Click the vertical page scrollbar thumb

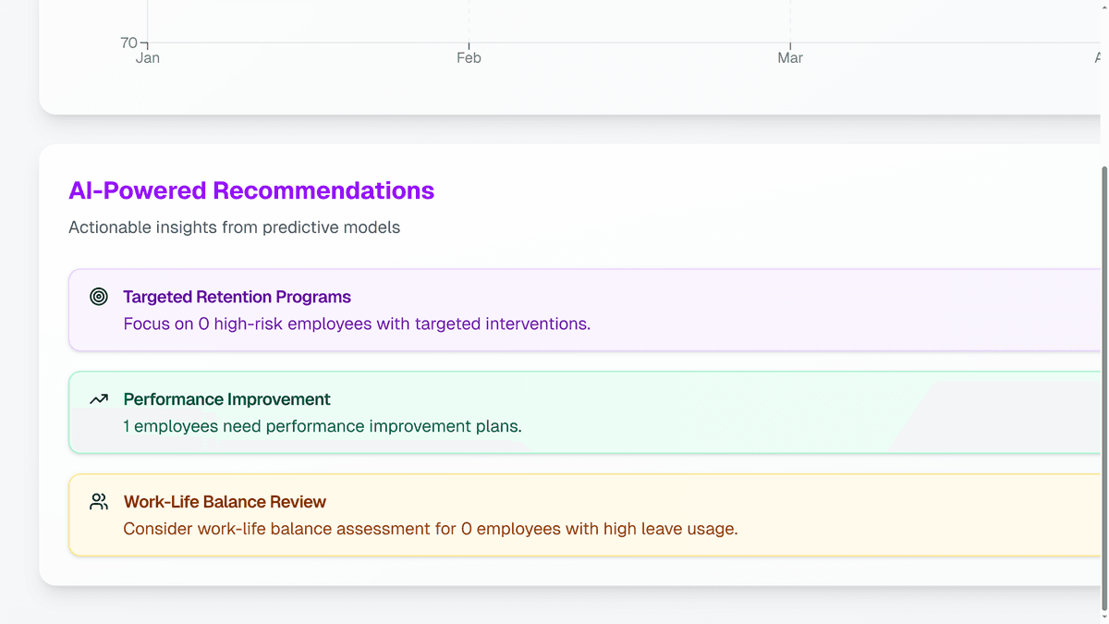(x=1103, y=388)
